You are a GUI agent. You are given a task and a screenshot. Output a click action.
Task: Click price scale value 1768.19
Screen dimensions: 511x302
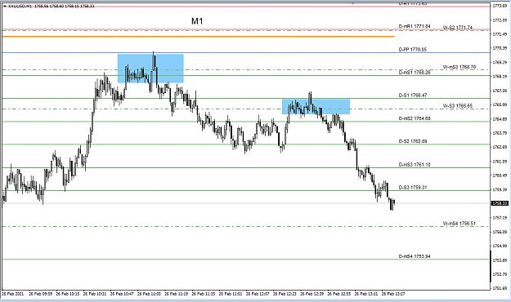pos(500,77)
